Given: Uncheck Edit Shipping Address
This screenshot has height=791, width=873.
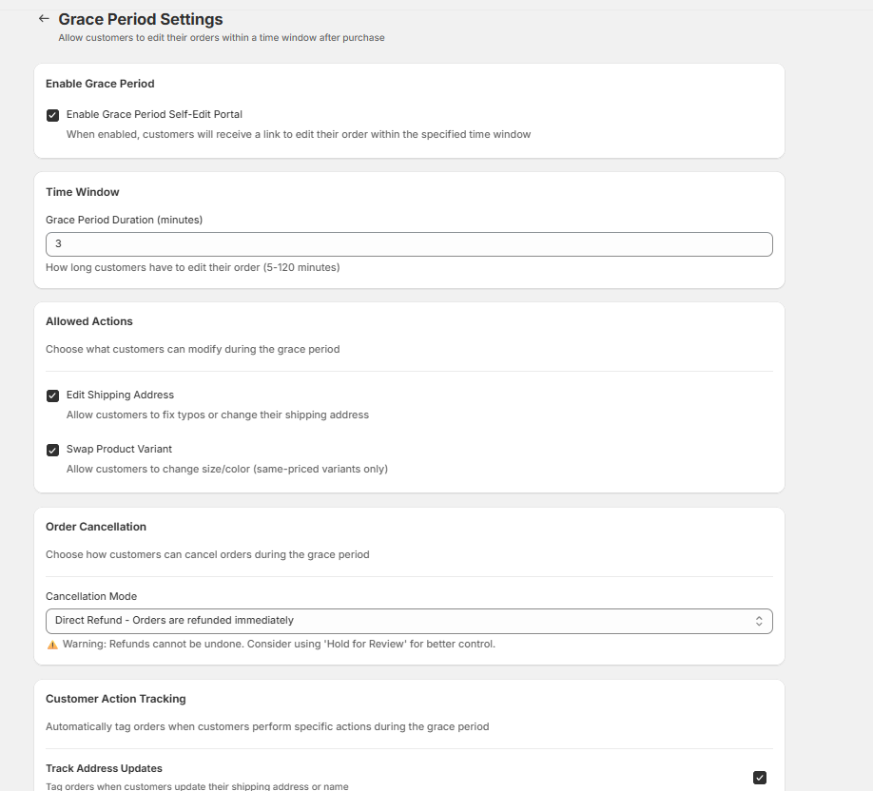Looking at the screenshot, I should tap(52, 395).
